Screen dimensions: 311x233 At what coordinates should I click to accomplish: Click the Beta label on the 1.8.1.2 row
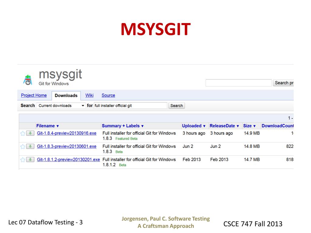[x=123, y=165]
